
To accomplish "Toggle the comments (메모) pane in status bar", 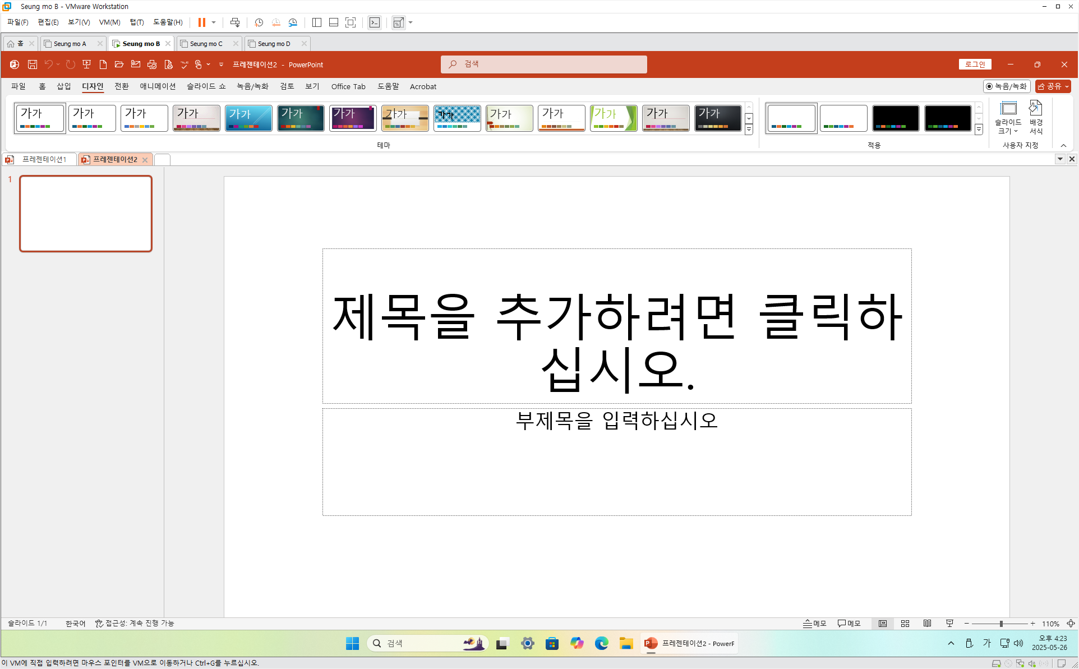I will [x=849, y=624].
